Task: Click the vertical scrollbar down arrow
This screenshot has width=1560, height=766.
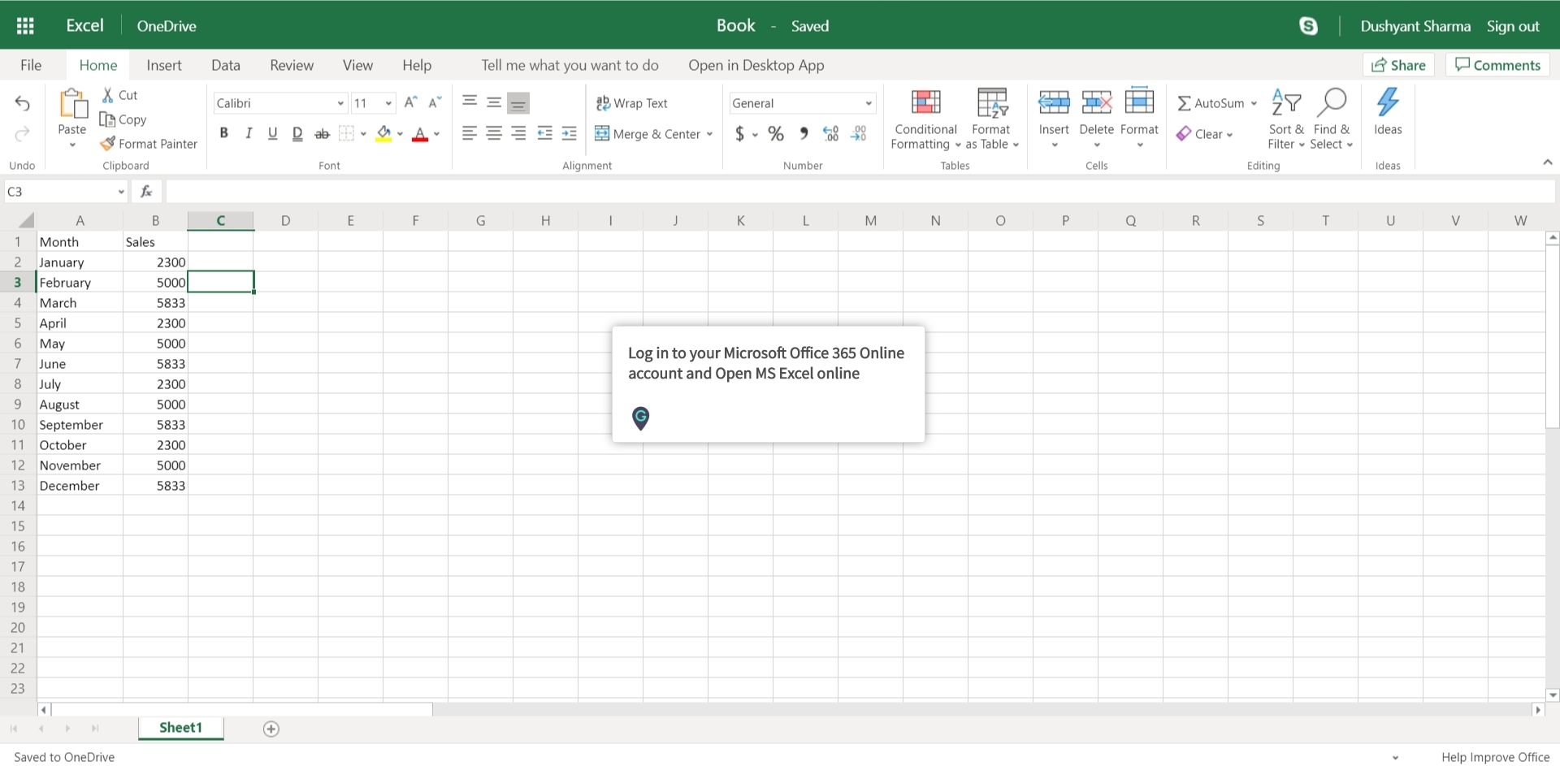Action: pos(1553,695)
